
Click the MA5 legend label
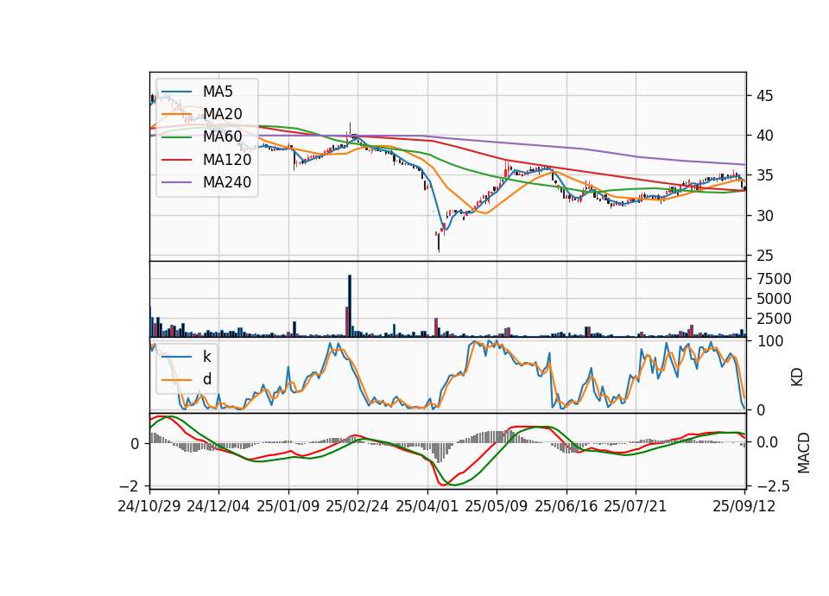(218, 92)
